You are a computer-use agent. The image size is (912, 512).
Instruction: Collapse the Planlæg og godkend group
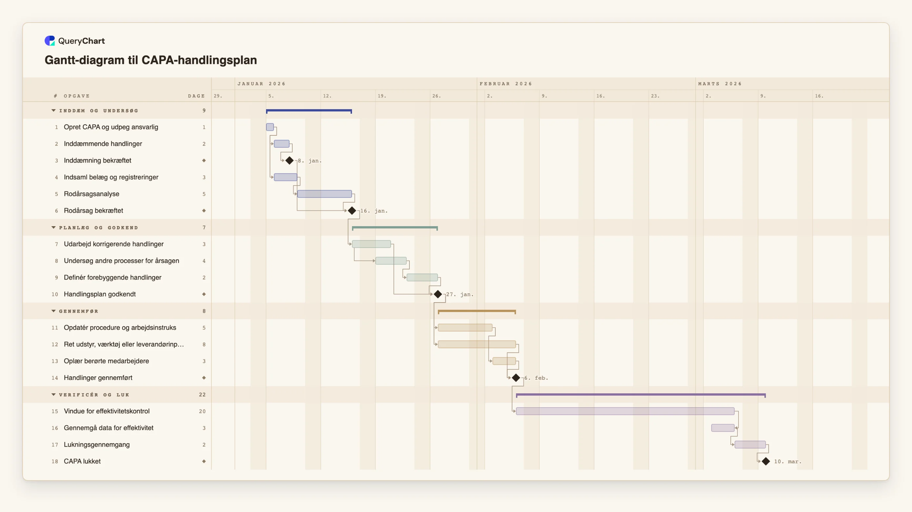53,227
